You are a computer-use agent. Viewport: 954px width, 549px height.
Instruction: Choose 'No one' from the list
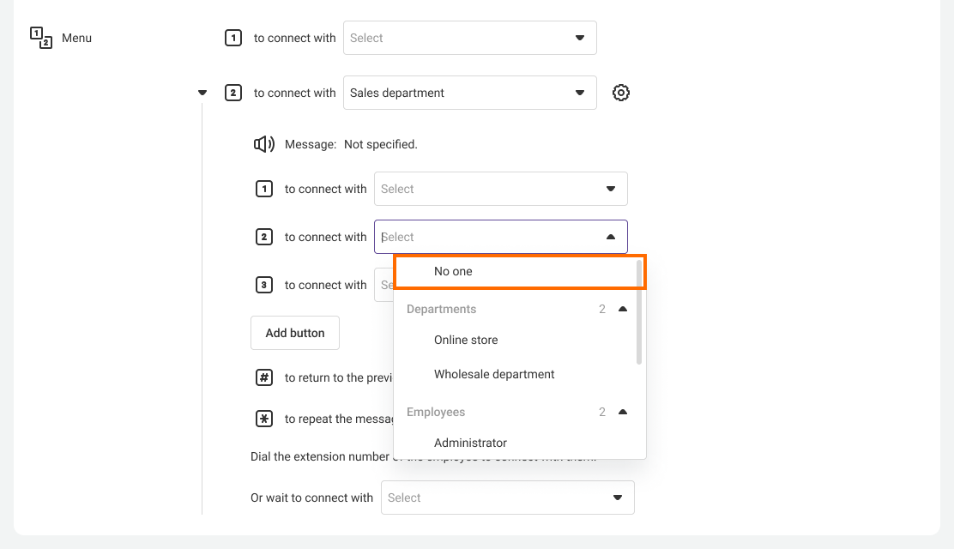[453, 271]
